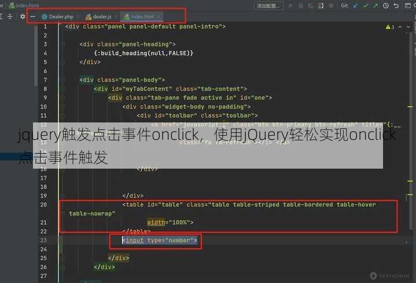Click the run with coverage icon

coord(311,6)
